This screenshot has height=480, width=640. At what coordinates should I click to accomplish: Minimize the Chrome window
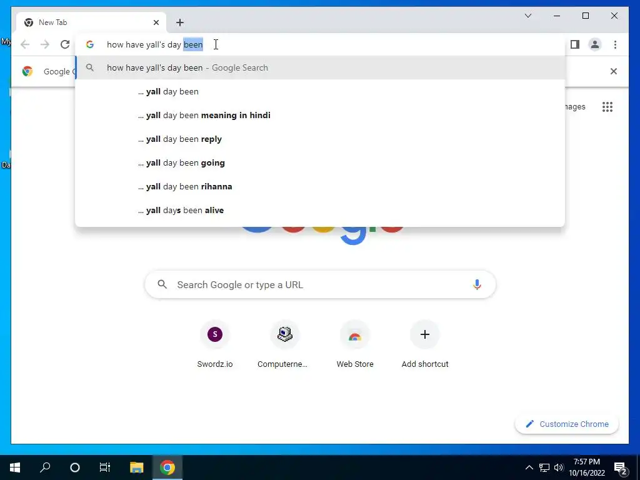[557, 16]
